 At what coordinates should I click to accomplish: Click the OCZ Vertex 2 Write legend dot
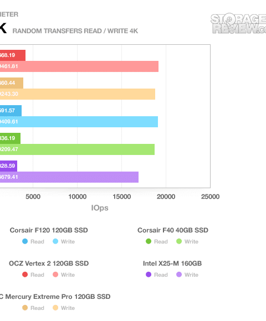tap(55, 275)
